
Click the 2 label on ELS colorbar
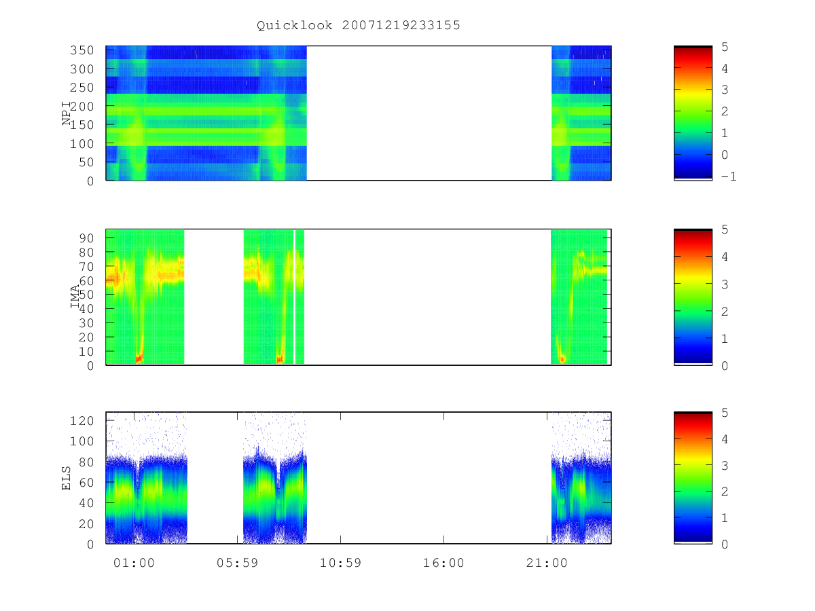(724, 492)
